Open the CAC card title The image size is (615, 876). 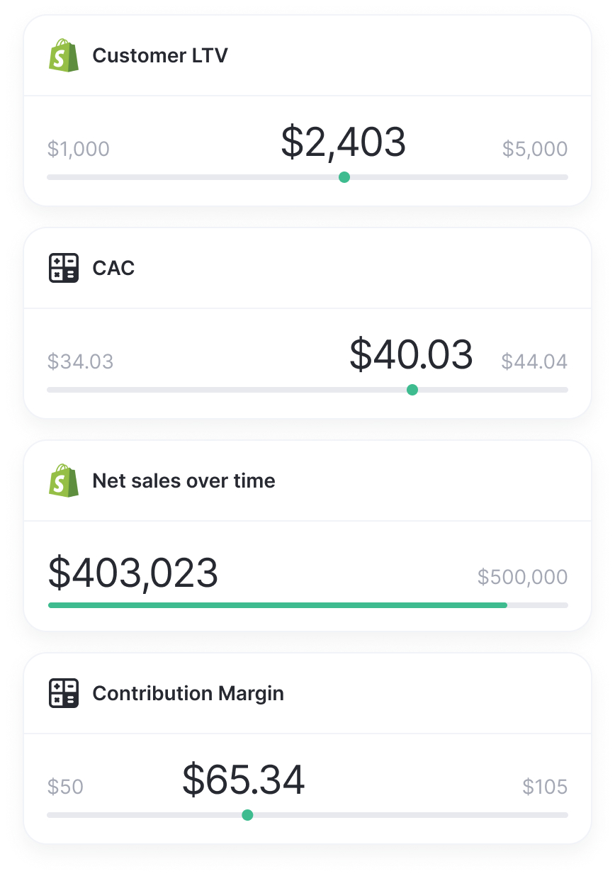click(113, 268)
